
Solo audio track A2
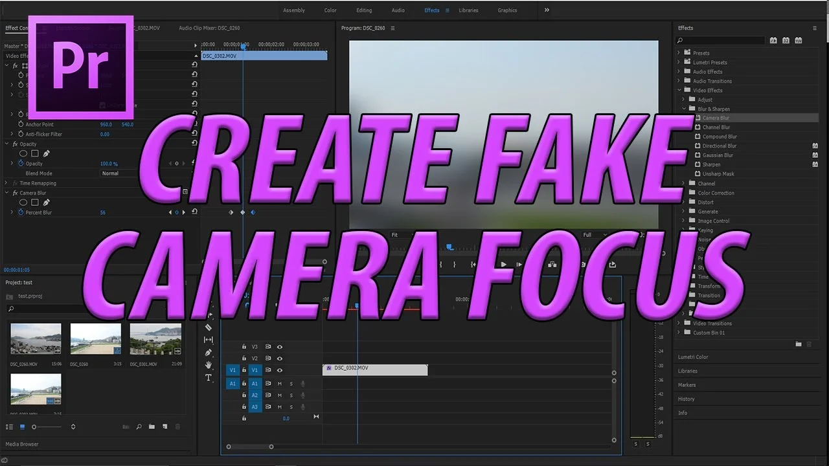pyautogui.click(x=291, y=395)
